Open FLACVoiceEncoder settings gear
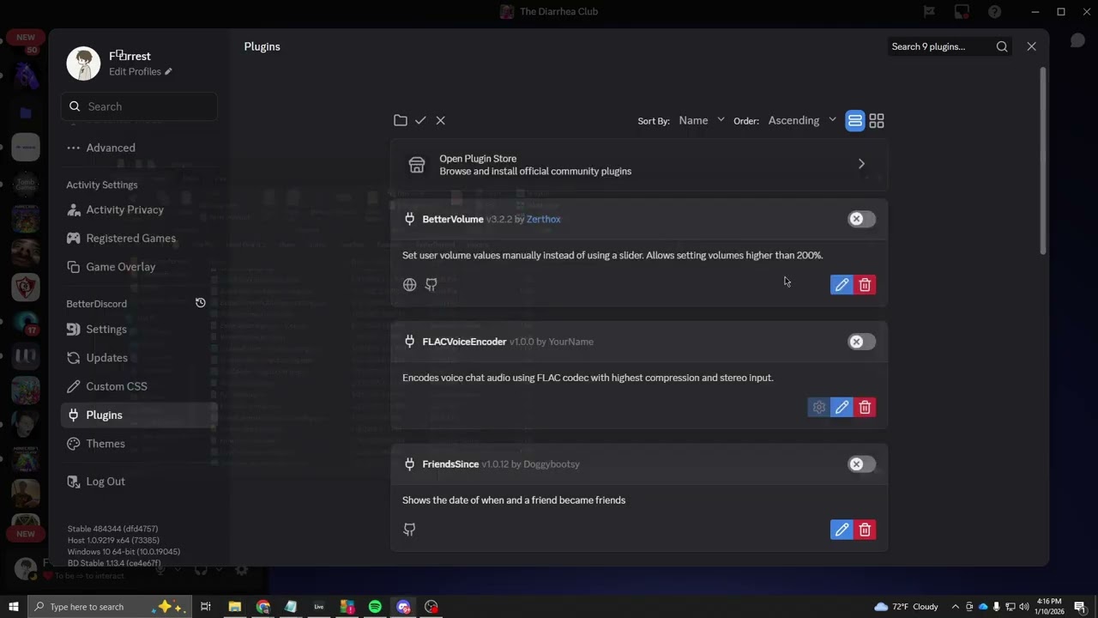The image size is (1098, 618). (x=819, y=408)
